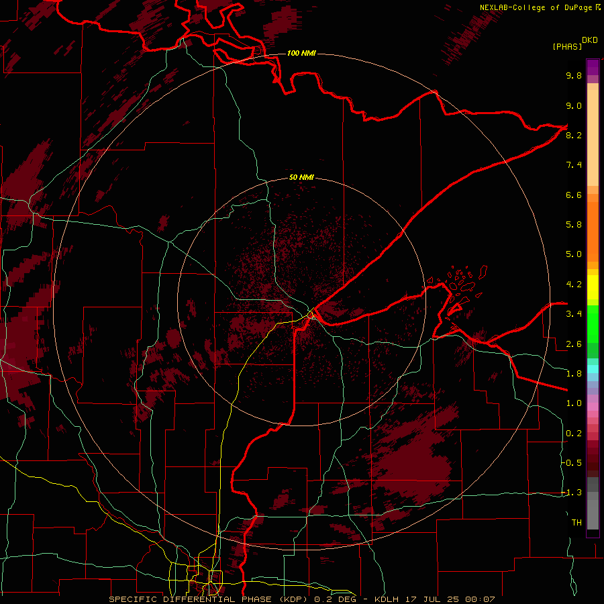Click the -0.5 scale value
This screenshot has width=604, height=604.
[x=572, y=463]
